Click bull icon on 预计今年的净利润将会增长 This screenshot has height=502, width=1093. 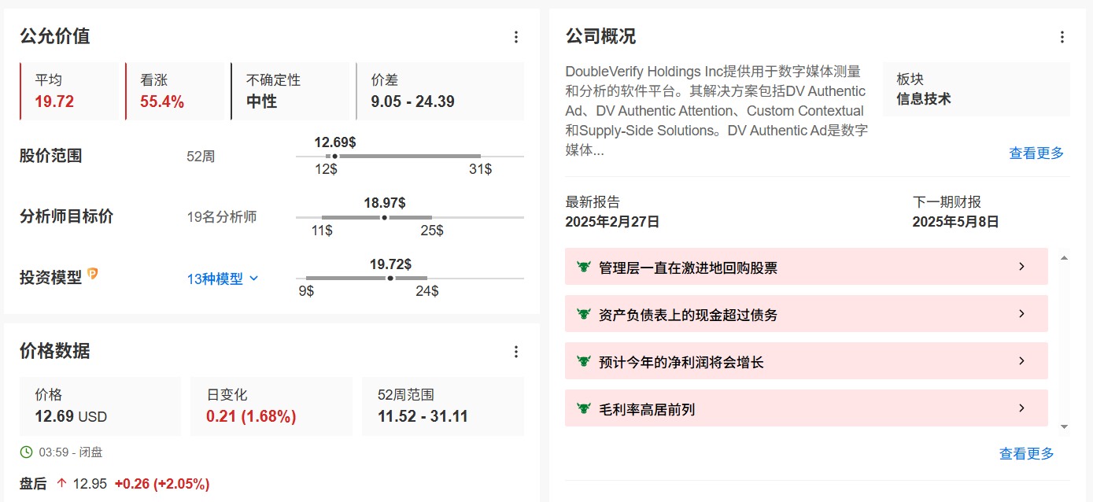pos(584,361)
